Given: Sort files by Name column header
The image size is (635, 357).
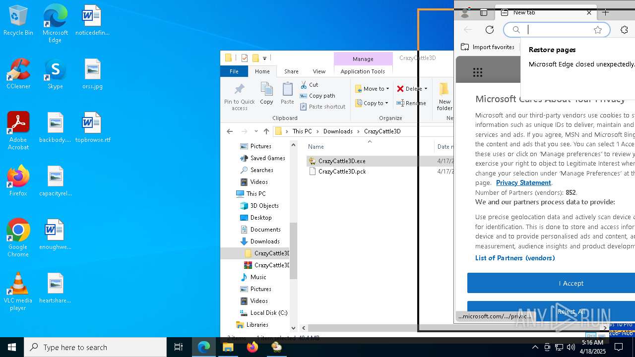Looking at the screenshot, I should pyautogui.click(x=316, y=147).
